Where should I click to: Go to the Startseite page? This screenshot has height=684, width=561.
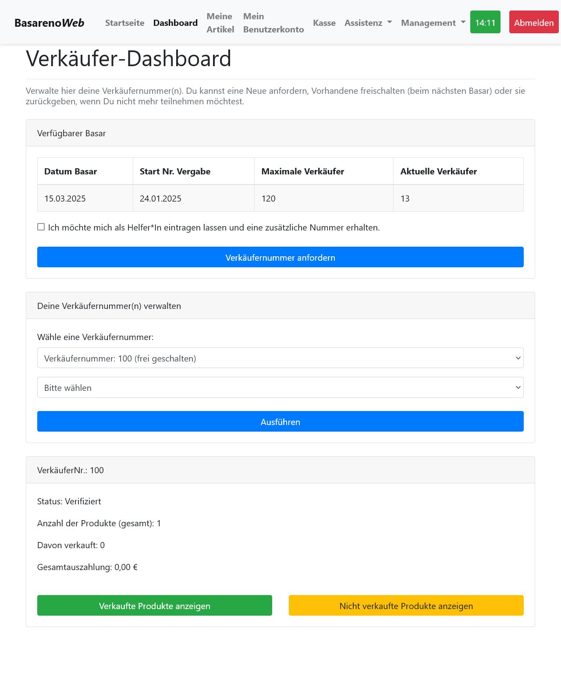click(x=124, y=23)
